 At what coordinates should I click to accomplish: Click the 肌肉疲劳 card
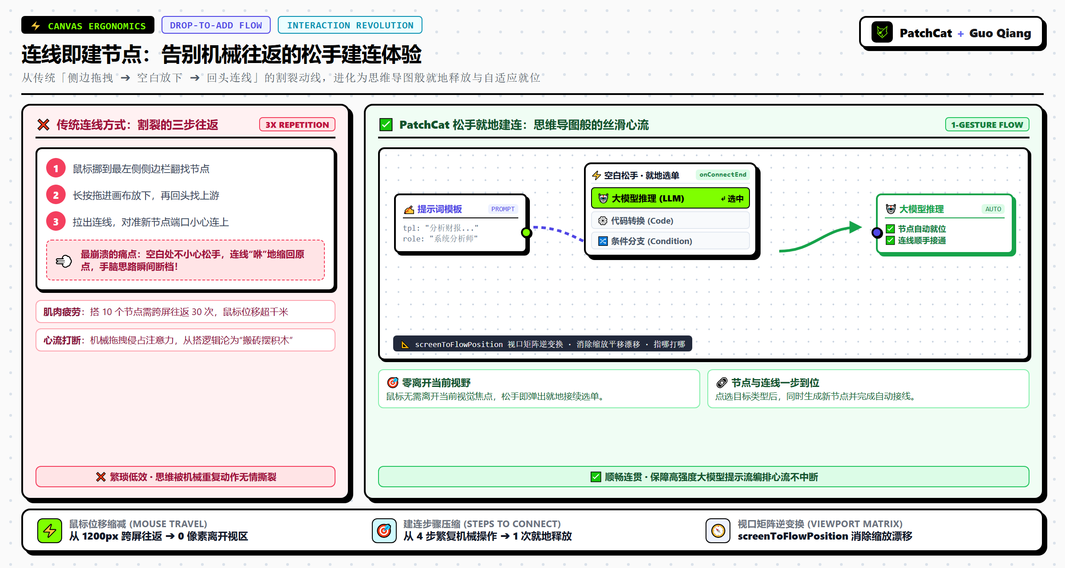[x=185, y=312]
